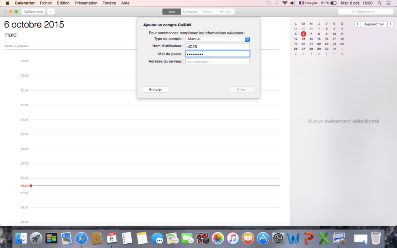397x248 pixels.
Task: Open the App Store dock icon
Action: coord(263,238)
